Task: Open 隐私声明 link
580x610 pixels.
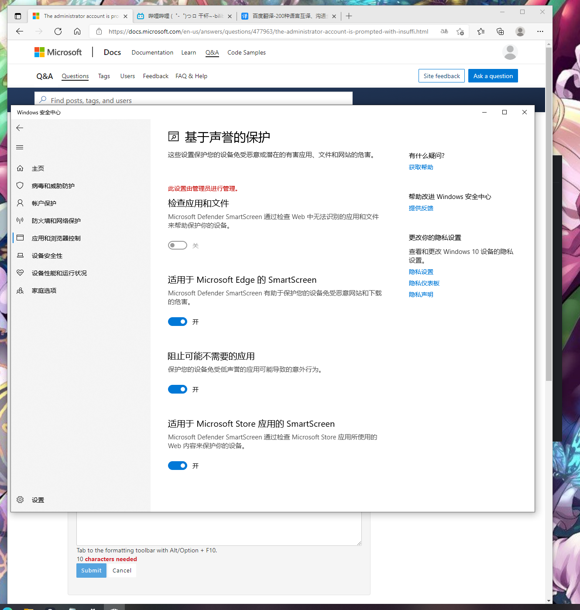Action: pos(421,295)
